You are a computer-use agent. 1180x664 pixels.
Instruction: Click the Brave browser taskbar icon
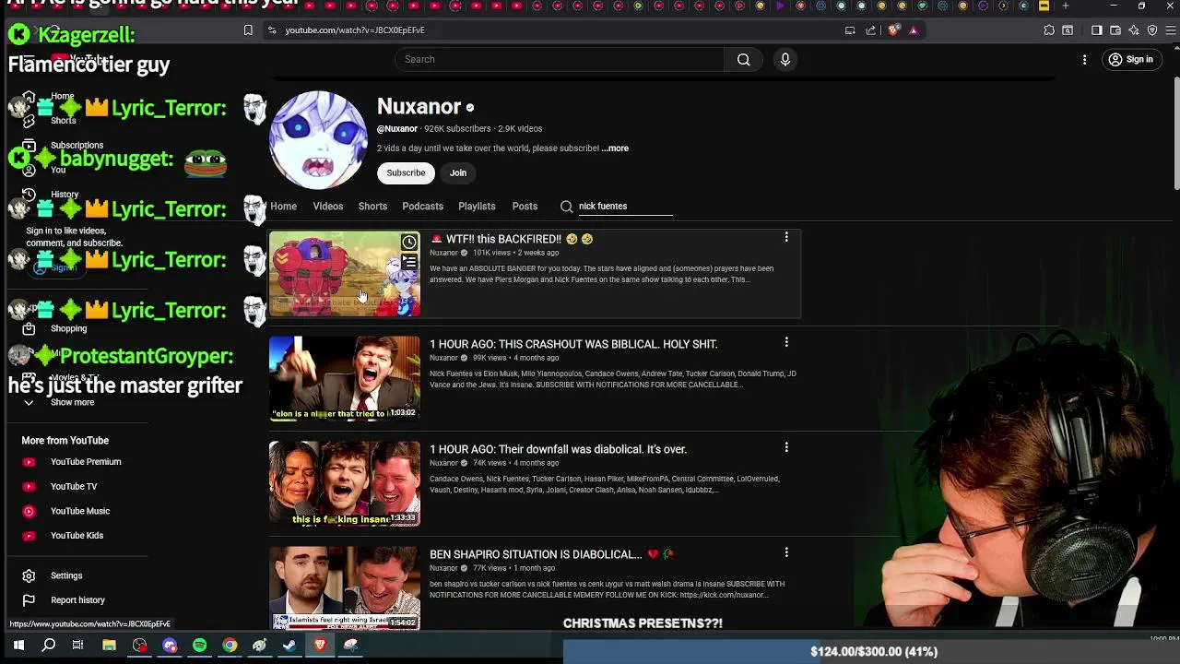pyautogui.click(x=320, y=646)
